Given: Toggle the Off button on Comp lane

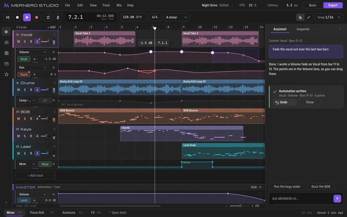Looking at the screenshot, I should pyautogui.click(x=45, y=100).
